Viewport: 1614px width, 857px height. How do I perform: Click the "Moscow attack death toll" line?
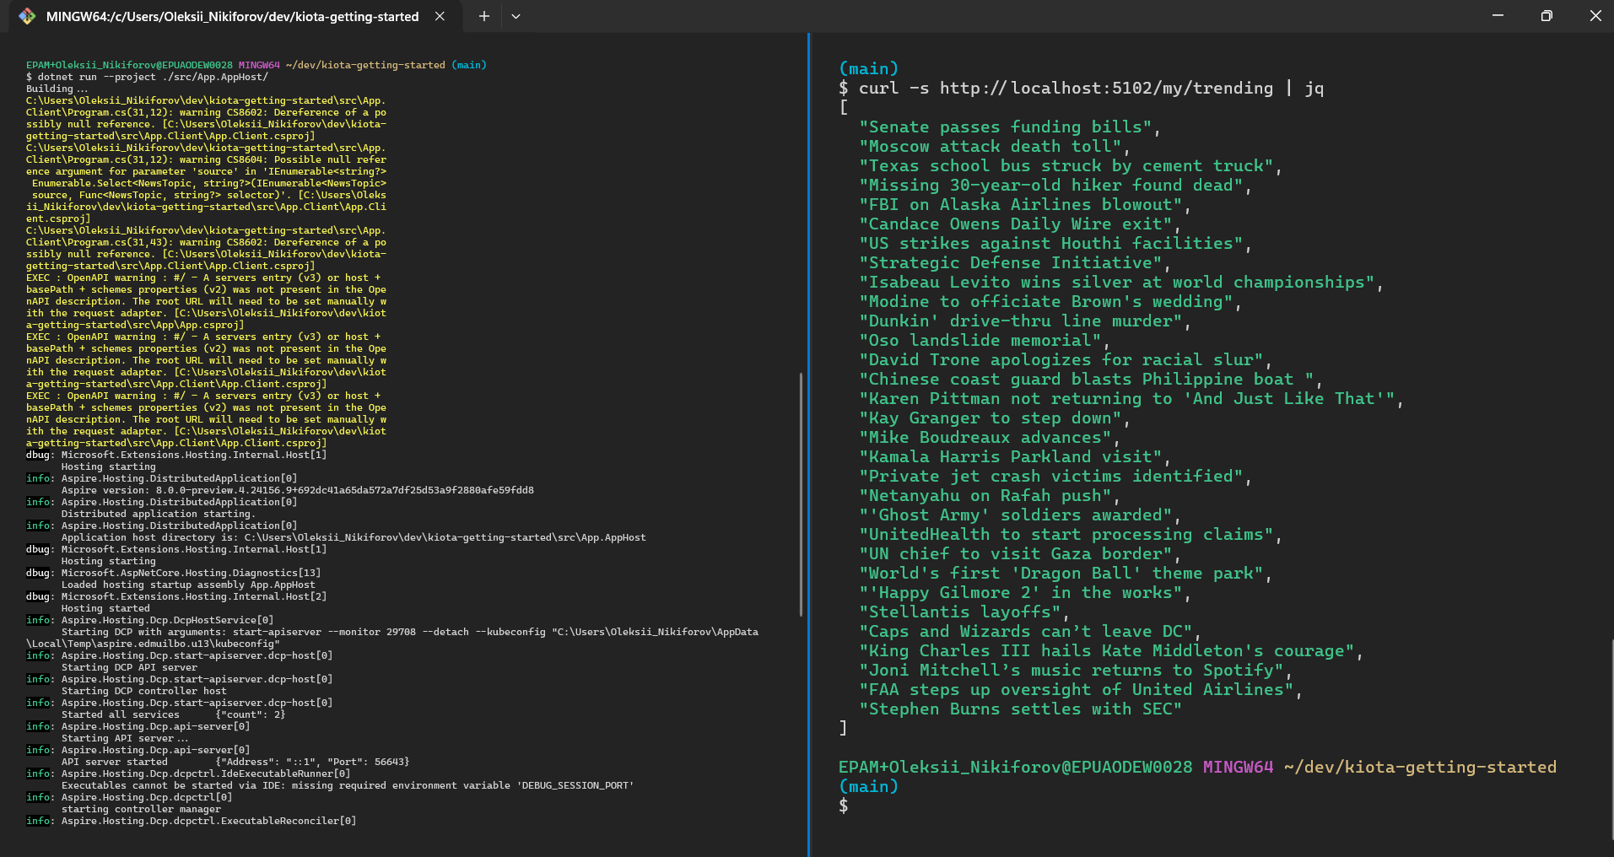coord(994,146)
